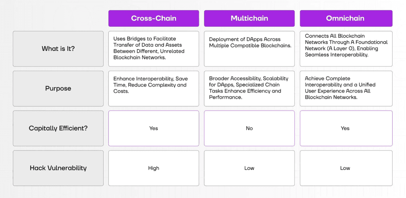Click the Purpose row label
Image resolution: width=406 pixels, height=198 pixels.
tap(58, 89)
